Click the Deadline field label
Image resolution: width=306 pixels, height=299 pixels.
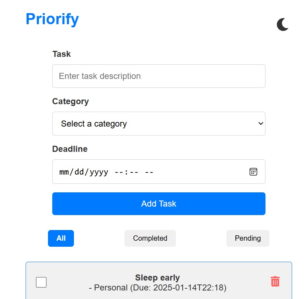[x=70, y=149]
